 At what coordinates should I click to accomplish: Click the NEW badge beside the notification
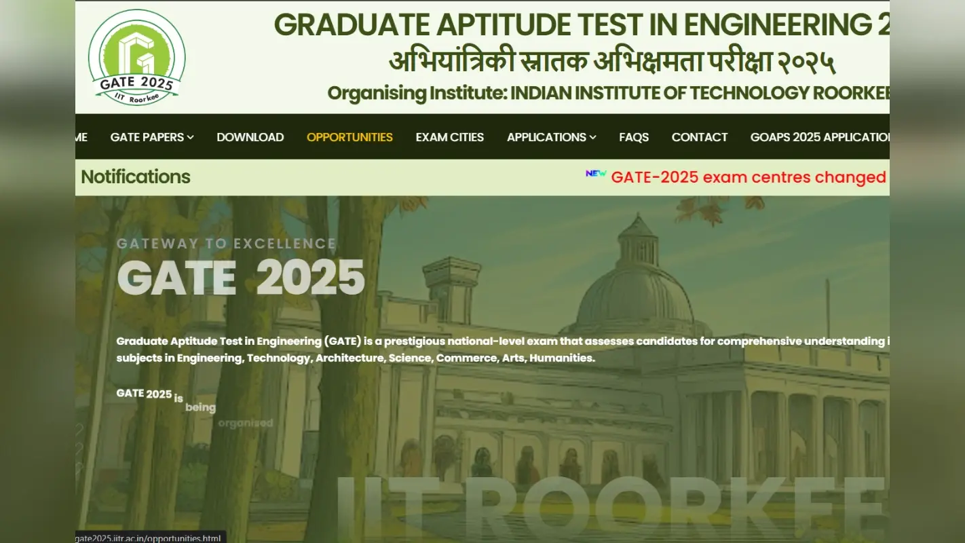pyautogui.click(x=596, y=174)
